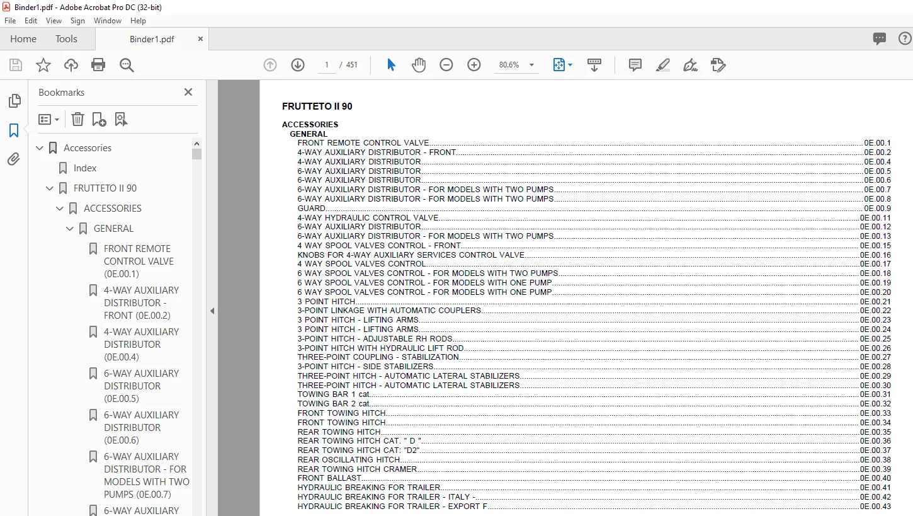This screenshot has width=913, height=516.
Task: Go to the previous page arrow
Action: click(270, 65)
